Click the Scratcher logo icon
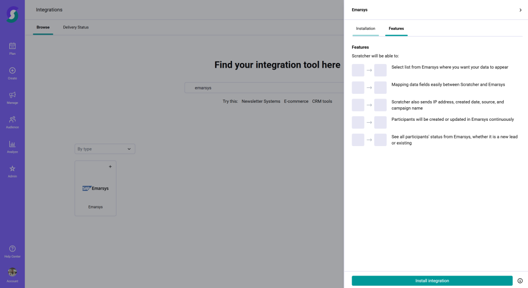 pos(12,14)
